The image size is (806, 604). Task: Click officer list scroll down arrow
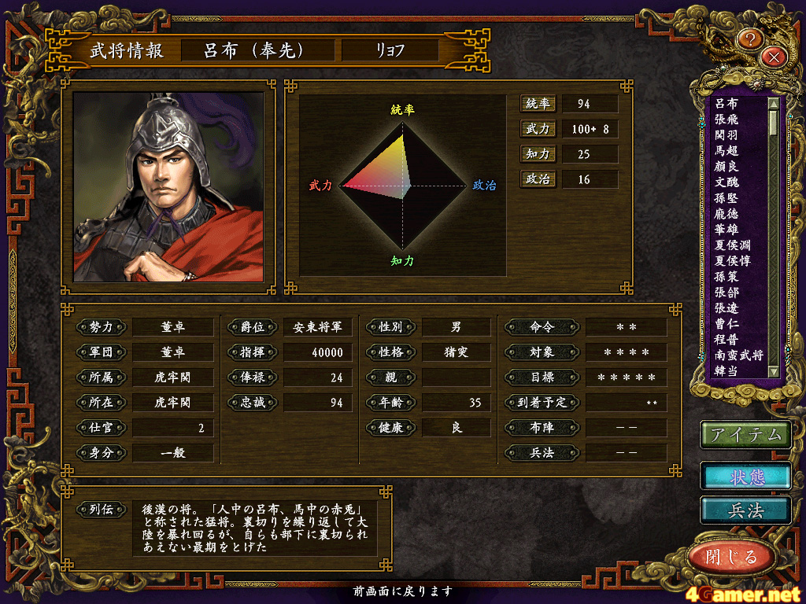click(773, 371)
